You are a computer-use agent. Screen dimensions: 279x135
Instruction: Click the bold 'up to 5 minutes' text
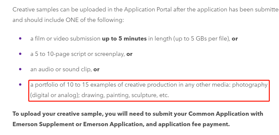tap(124, 39)
